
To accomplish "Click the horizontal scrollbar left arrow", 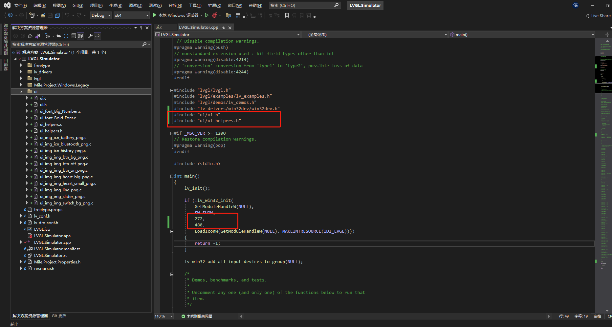I will click(241, 316).
